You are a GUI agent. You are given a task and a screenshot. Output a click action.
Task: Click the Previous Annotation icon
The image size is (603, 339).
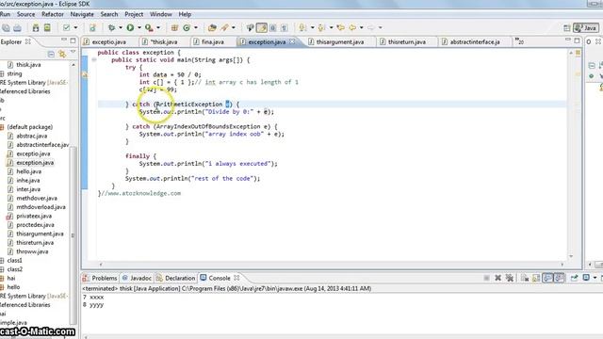click(321, 27)
